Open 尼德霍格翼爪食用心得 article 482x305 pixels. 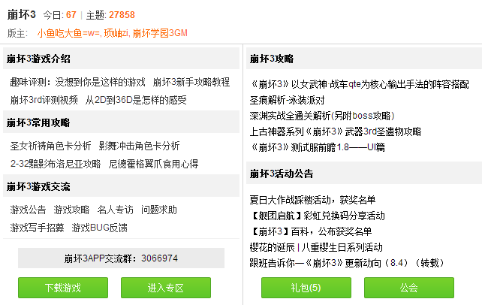pos(153,163)
